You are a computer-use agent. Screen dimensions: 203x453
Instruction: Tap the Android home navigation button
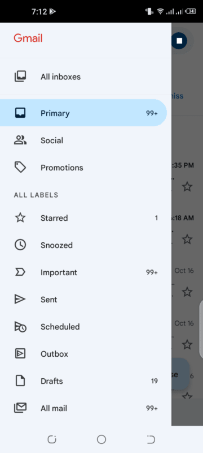click(x=101, y=439)
